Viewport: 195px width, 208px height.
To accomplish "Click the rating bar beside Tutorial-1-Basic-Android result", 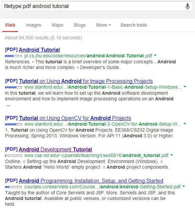I will tap(14, 88).
